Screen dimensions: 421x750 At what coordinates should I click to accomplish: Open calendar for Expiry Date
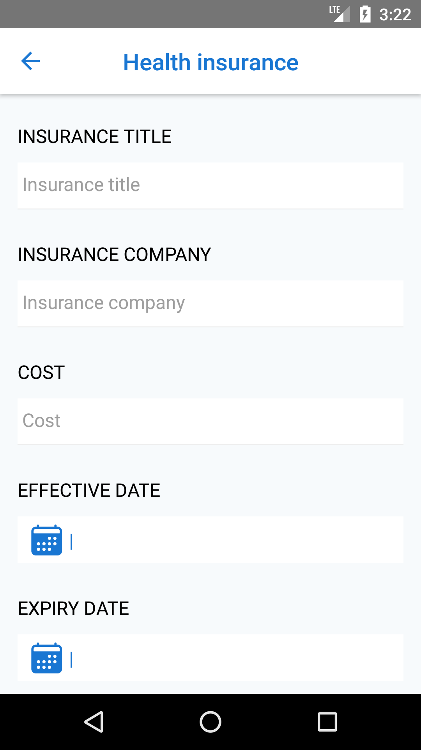pos(46,658)
